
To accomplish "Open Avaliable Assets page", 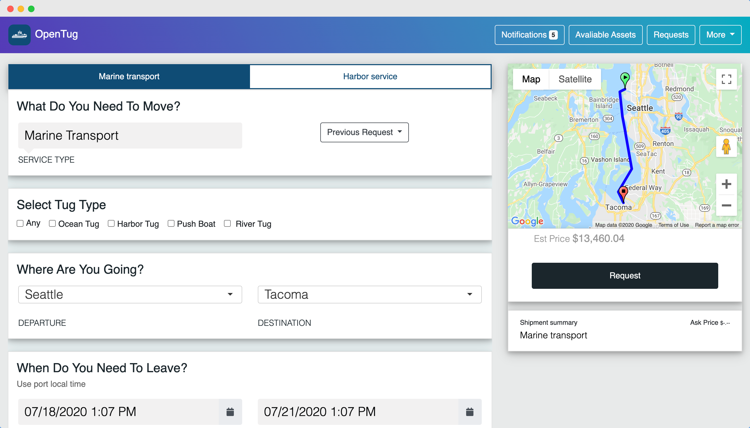I will click(605, 35).
